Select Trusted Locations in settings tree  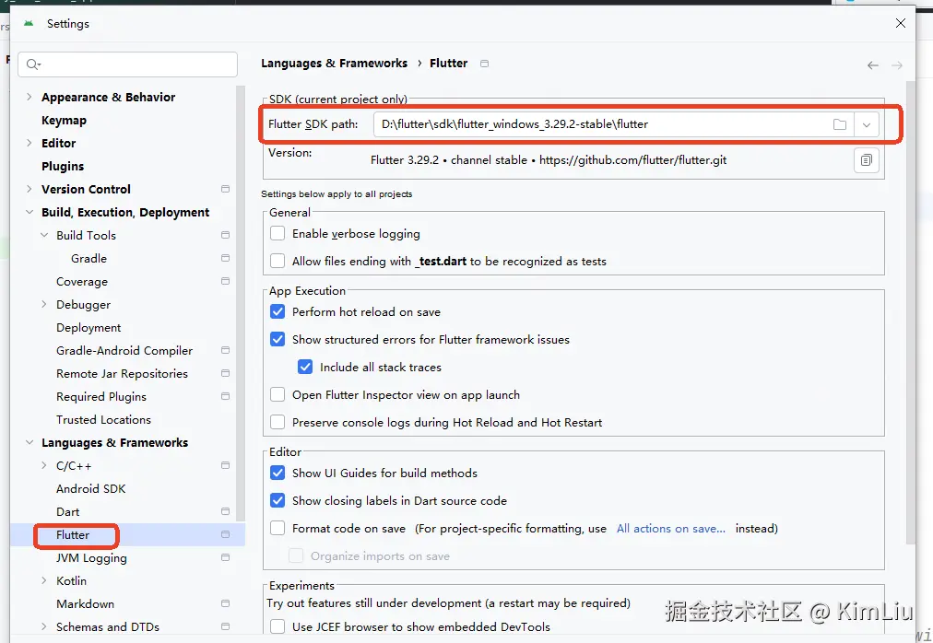(103, 420)
